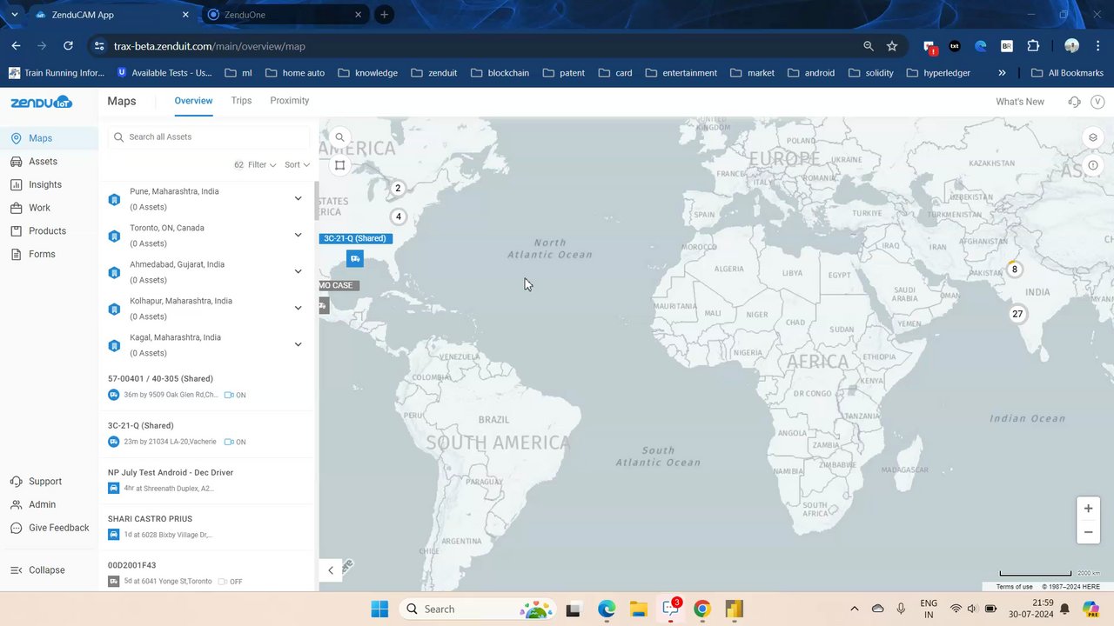Zoom in on the map
This screenshot has height=626, width=1114.
pos(1088,509)
